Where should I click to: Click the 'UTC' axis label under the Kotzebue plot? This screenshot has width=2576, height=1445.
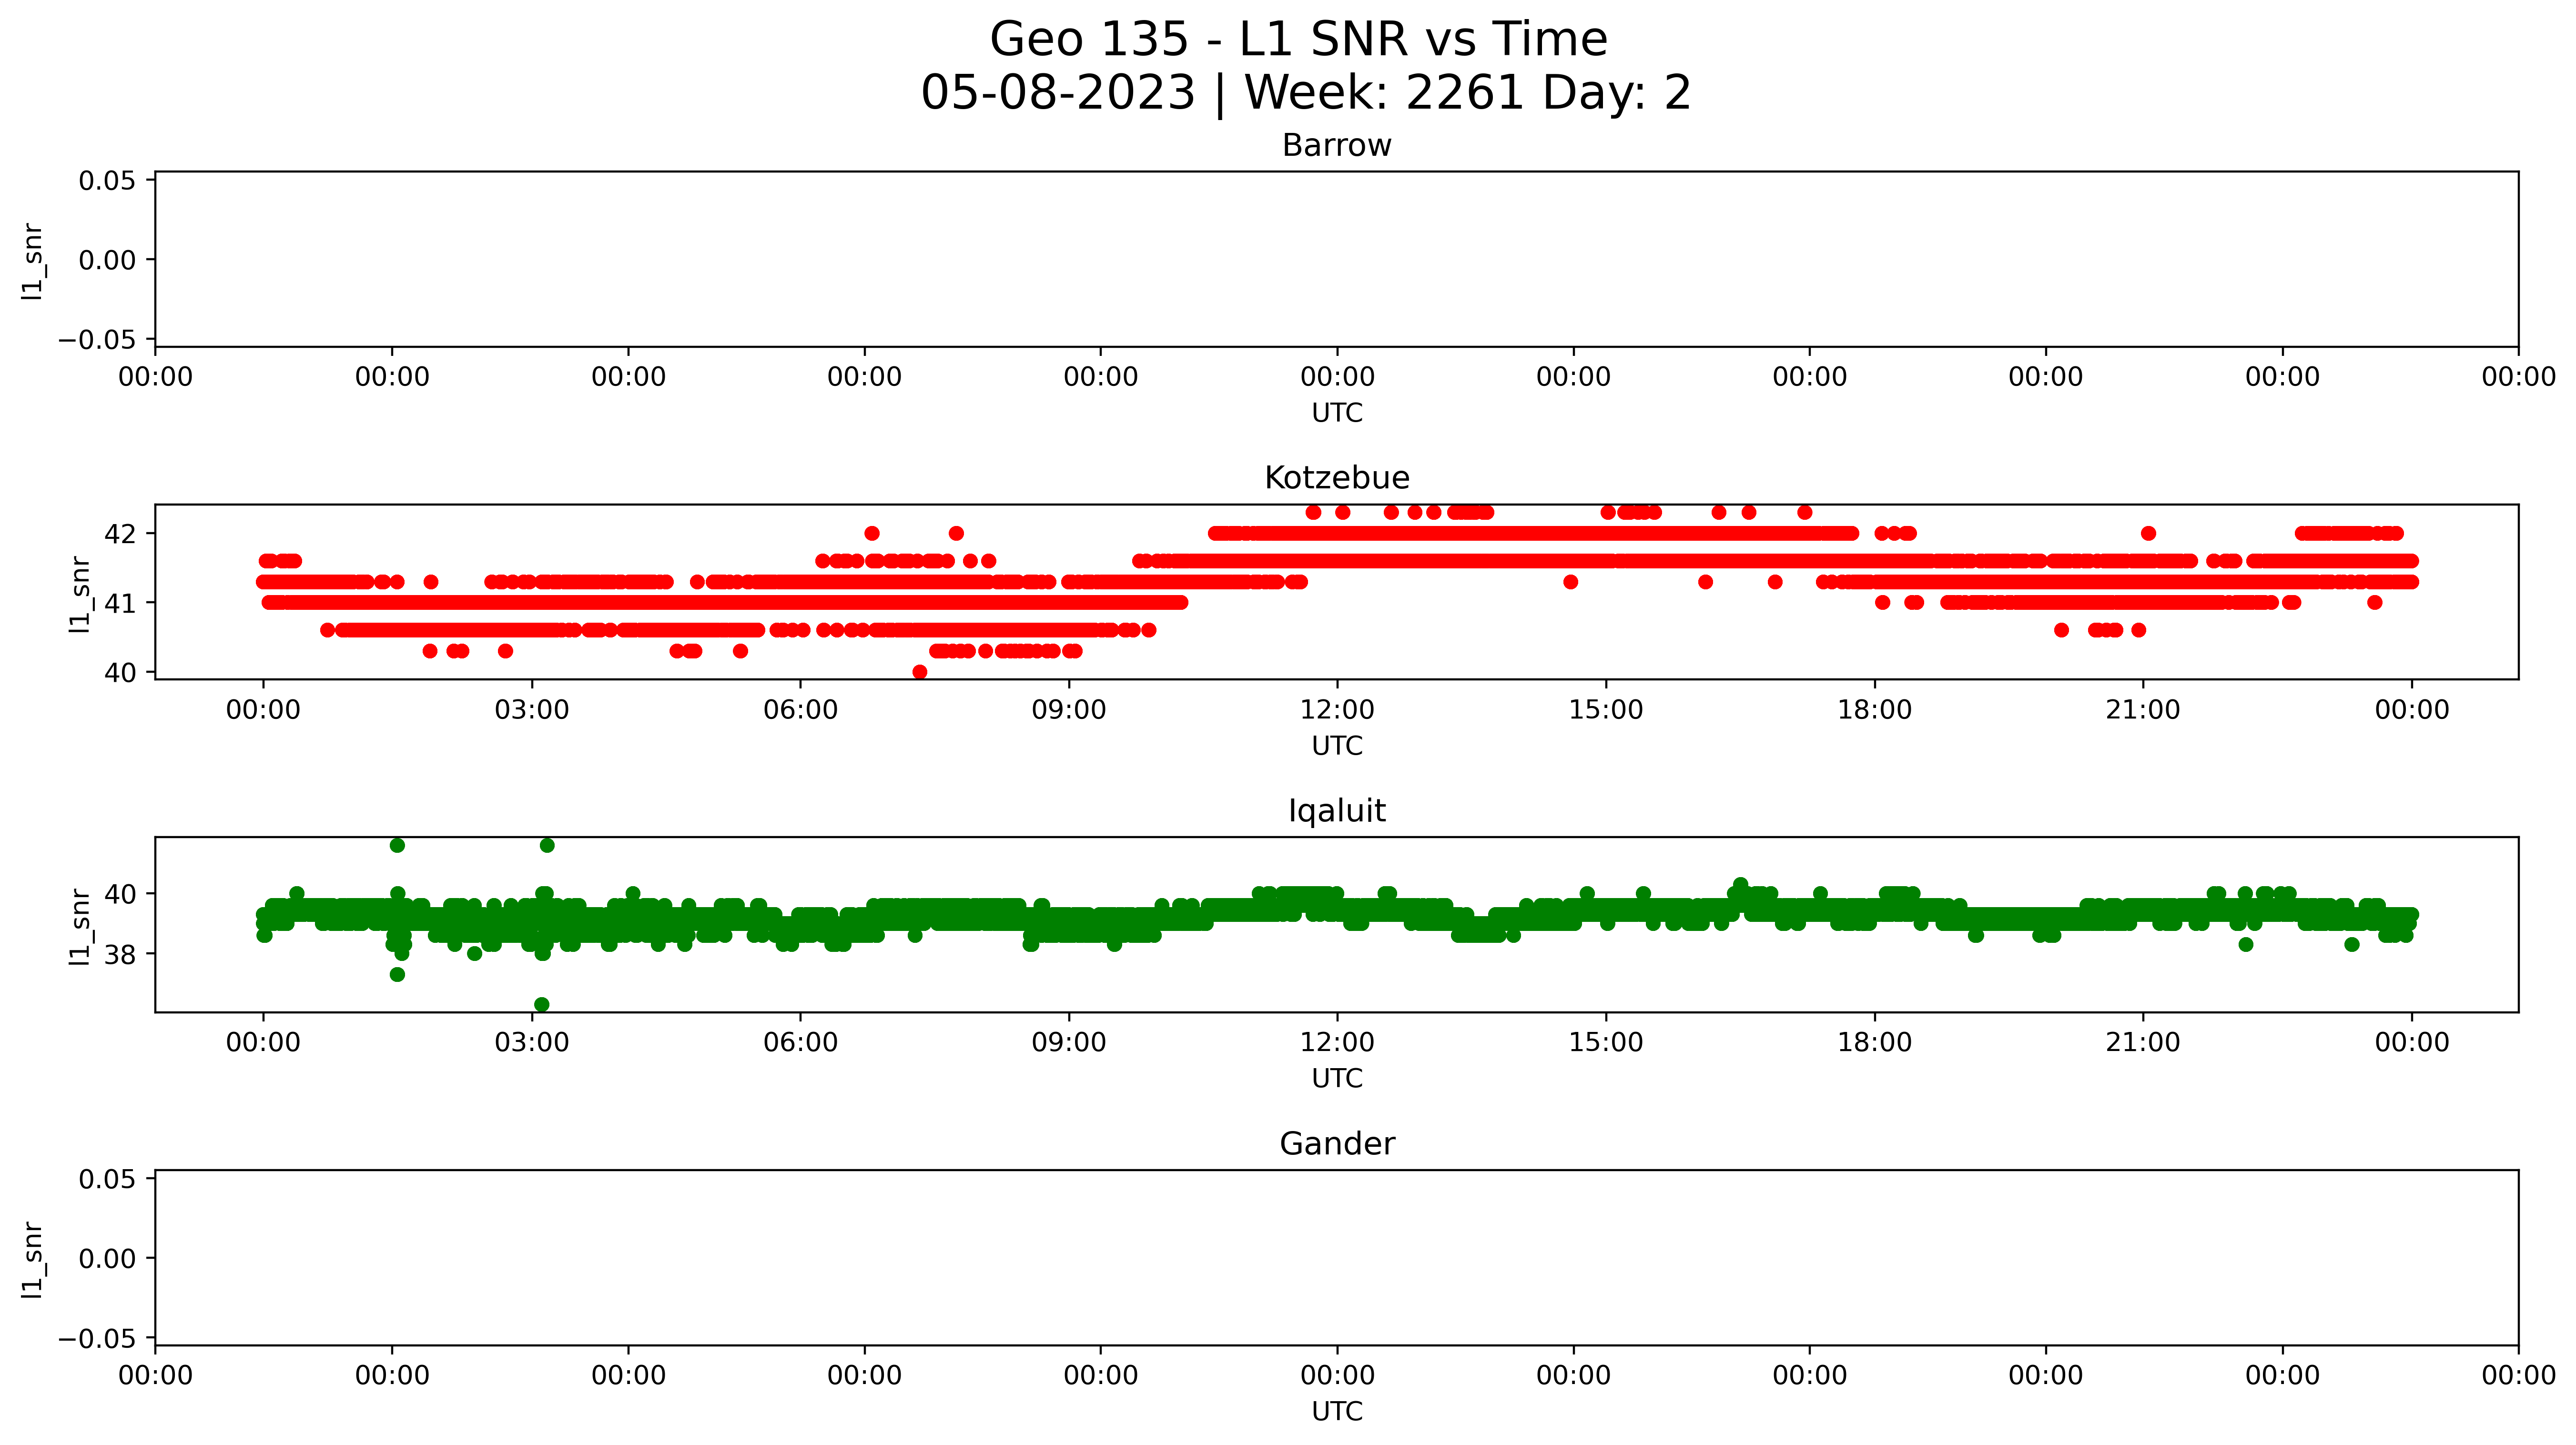pyautogui.click(x=1337, y=746)
